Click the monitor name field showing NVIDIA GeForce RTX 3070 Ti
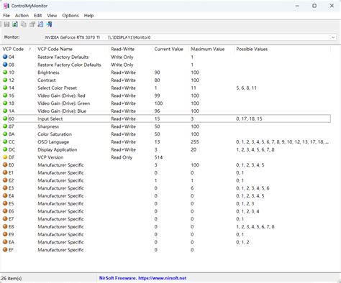The width and height of the screenshot is (341, 283). click(190, 37)
